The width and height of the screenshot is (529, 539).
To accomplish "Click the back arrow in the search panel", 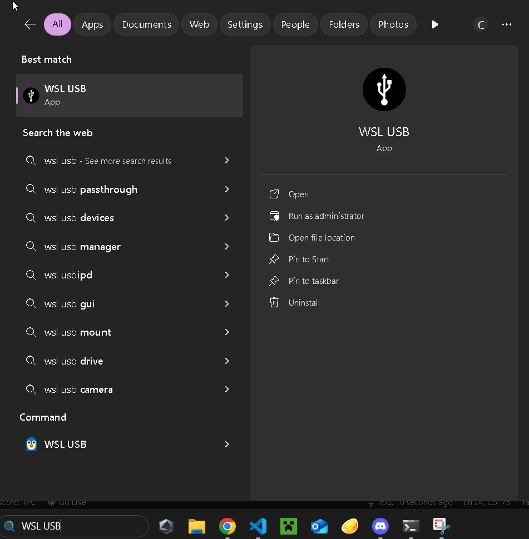I will [x=29, y=24].
